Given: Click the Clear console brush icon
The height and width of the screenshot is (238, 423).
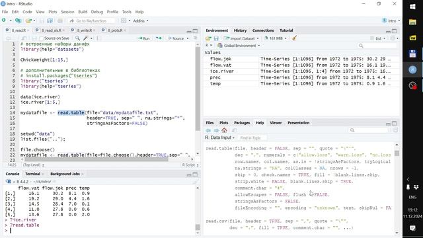Looking at the screenshot, I should pos(196,182).
